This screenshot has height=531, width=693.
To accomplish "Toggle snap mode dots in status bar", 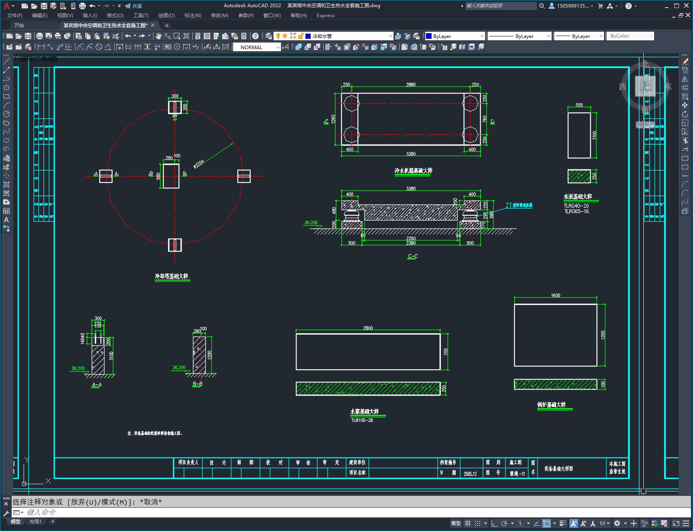I will click(x=478, y=523).
